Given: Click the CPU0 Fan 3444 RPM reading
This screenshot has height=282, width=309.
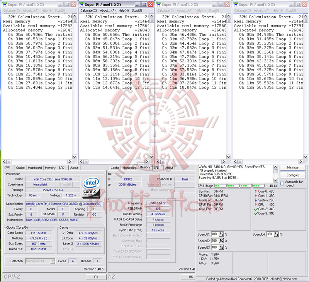Looking at the screenshot, I should tap(213, 196).
